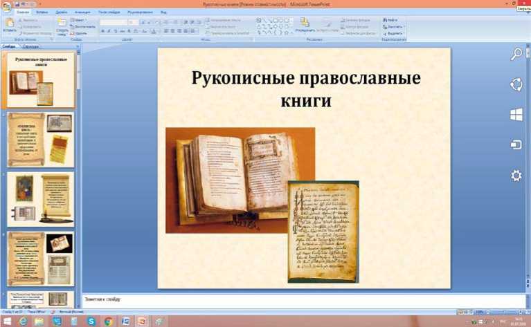Open the font name combo box
Screen dimensions: 531x327
tap(113, 22)
